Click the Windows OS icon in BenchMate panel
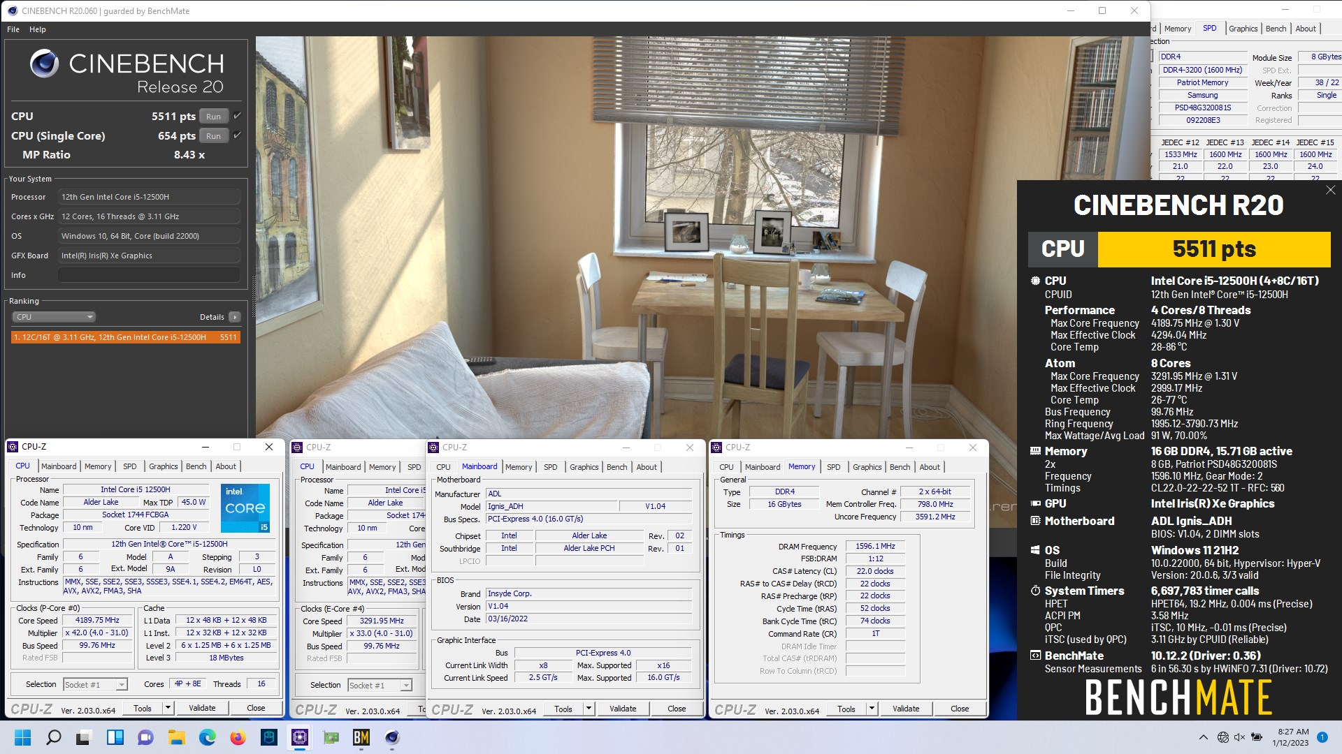The image size is (1342, 754). (x=1035, y=550)
